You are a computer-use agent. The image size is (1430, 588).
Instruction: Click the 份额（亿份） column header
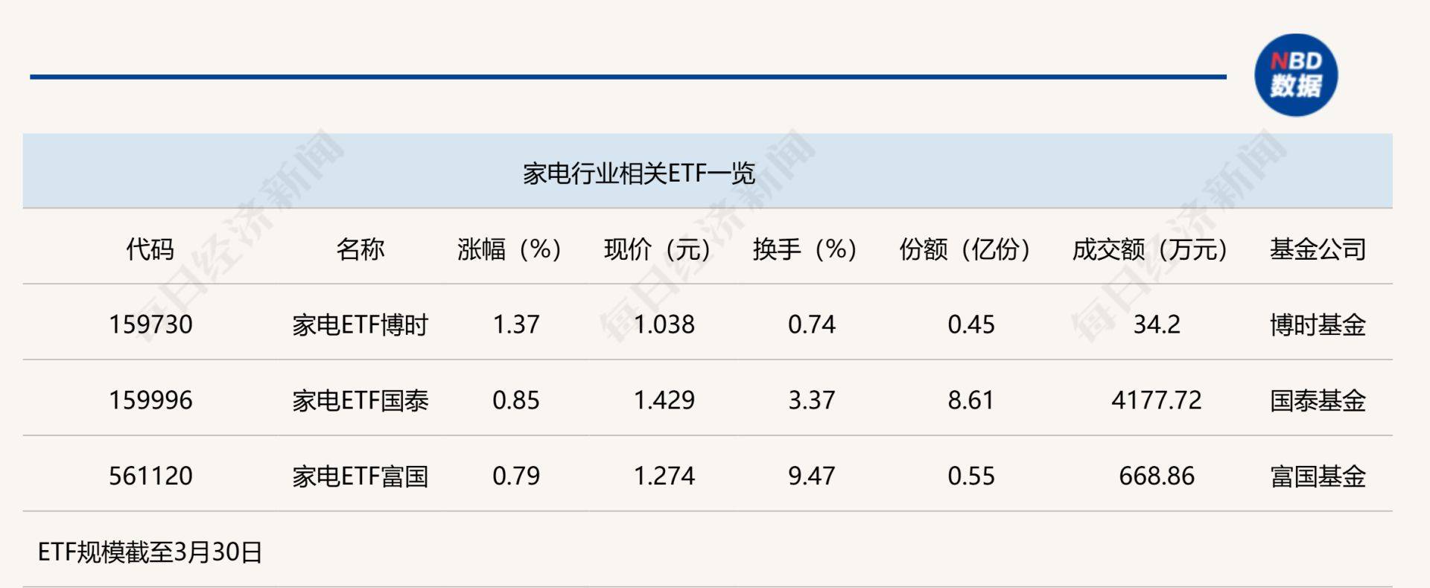pyautogui.click(x=965, y=249)
